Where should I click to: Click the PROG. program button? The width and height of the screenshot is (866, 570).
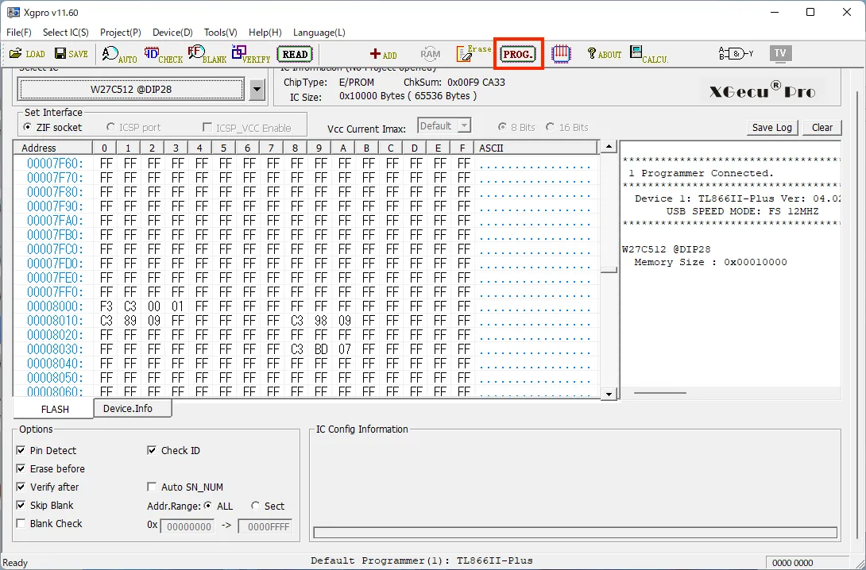coord(518,54)
